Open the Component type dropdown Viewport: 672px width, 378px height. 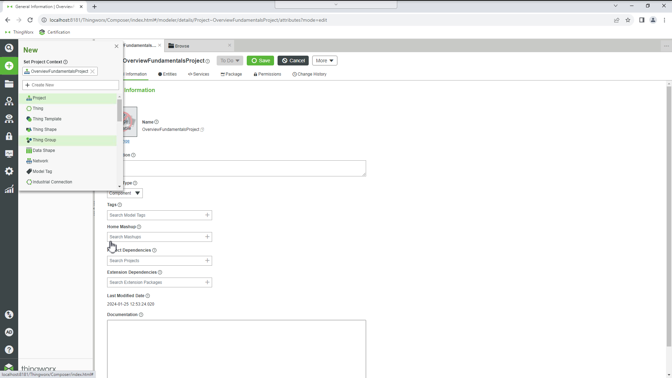[x=125, y=193]
